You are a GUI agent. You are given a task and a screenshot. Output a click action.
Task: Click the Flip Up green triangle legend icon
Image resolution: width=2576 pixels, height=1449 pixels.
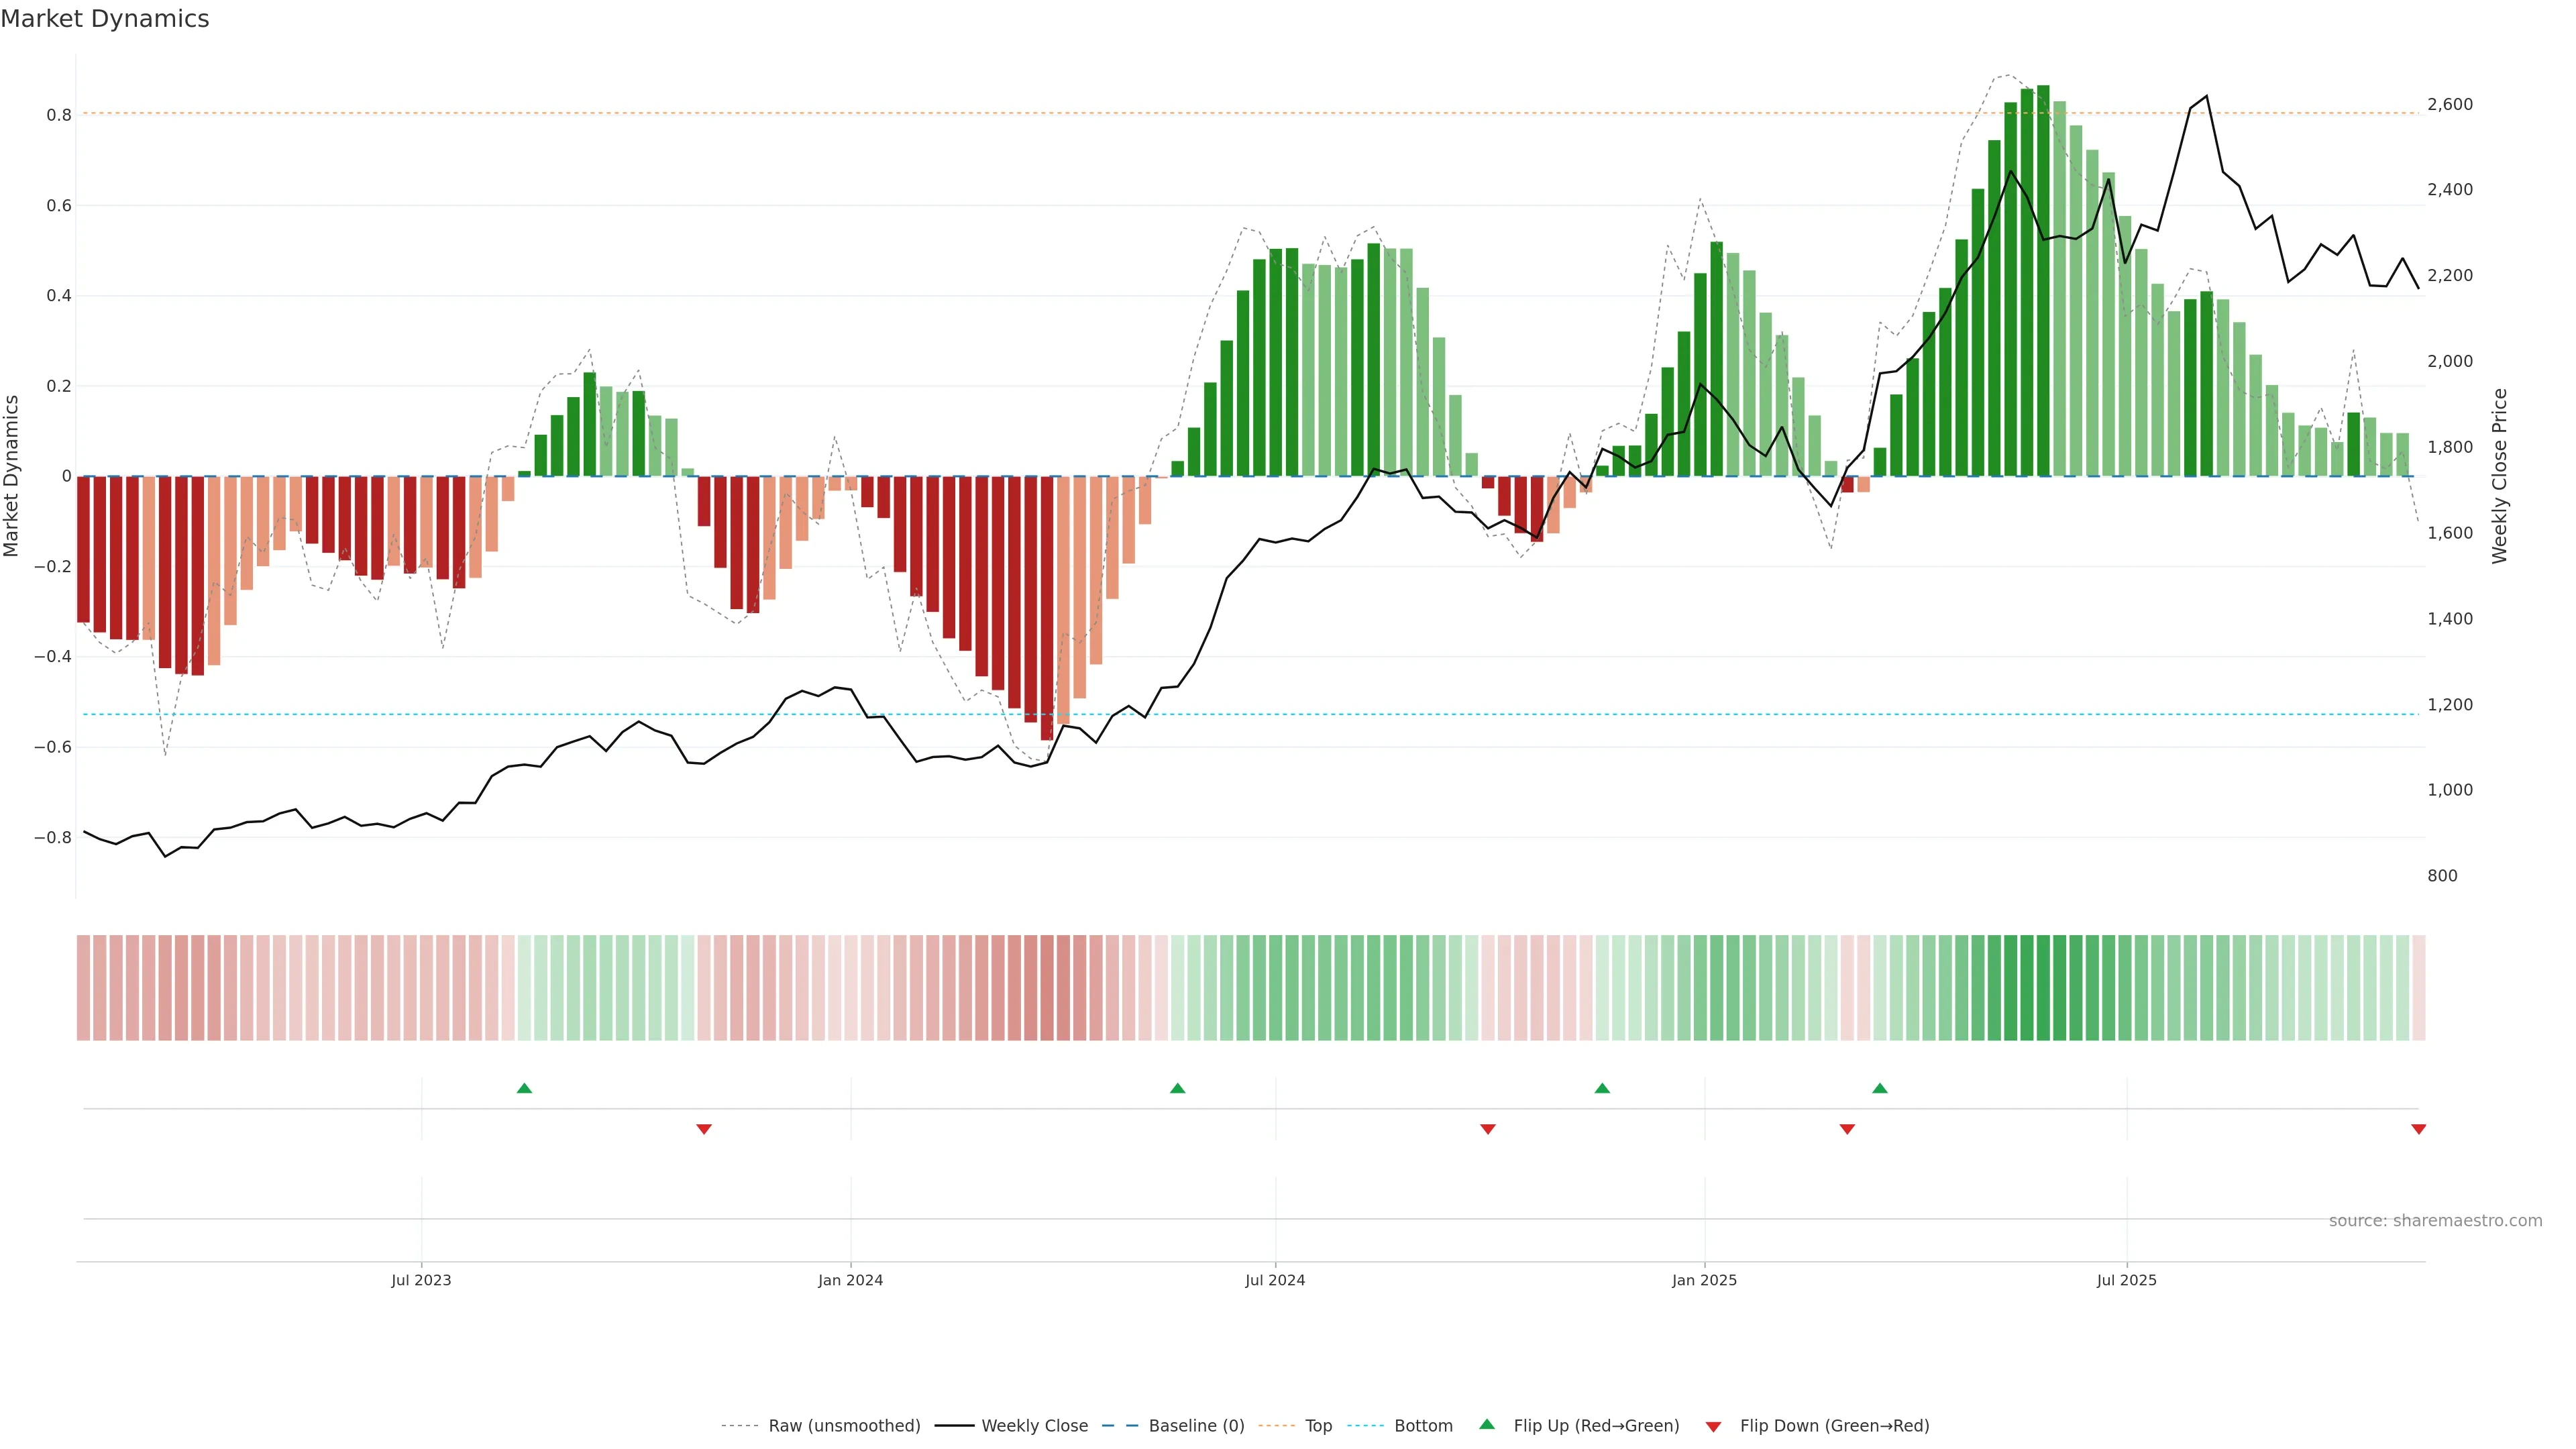pyautogui.click(x=1487, y=1424)
